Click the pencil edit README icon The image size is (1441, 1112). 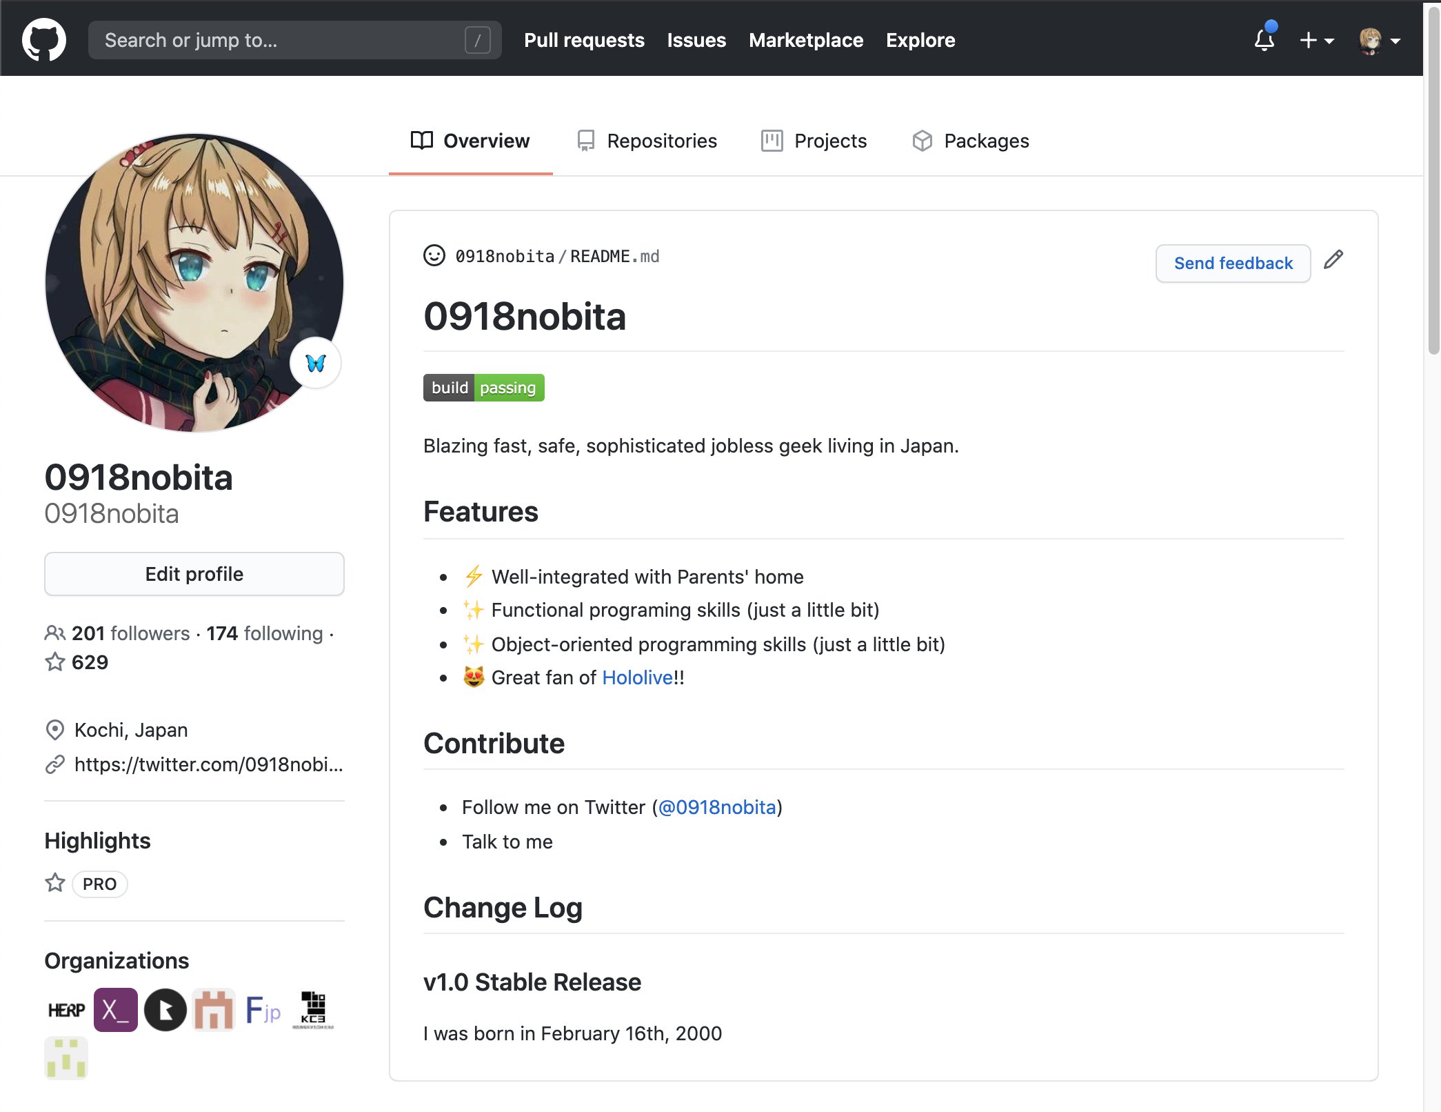(x=1333, y=260)
